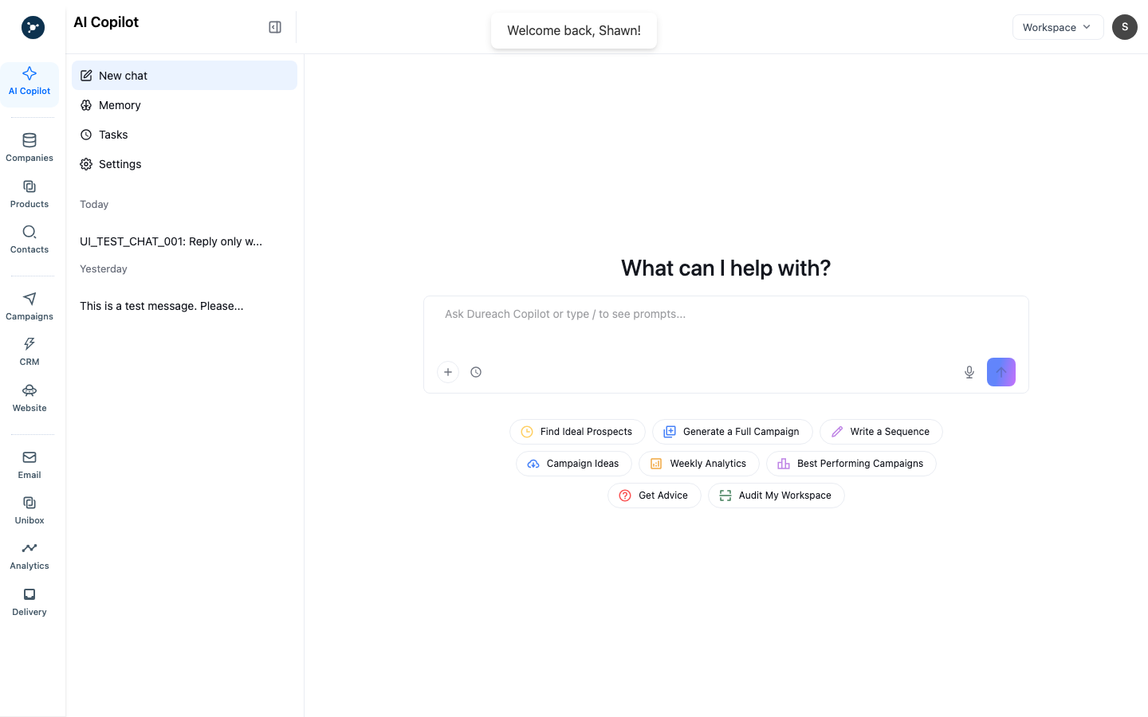The image size is (1148, 717).
Task: Select the Weekly Analytics suggestion
Action: pyautogui.click(x=699, y=464)
